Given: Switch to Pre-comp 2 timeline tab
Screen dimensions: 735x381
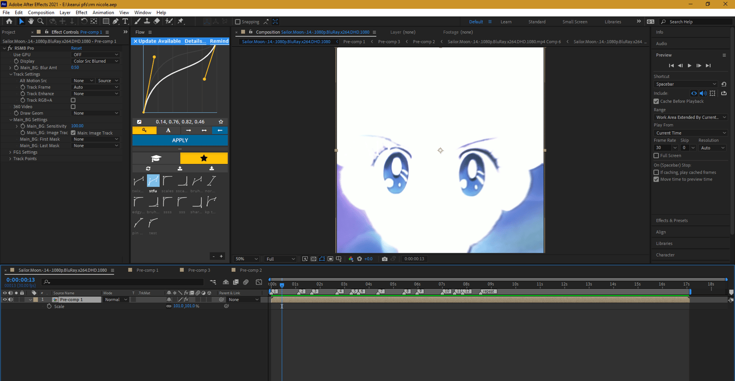Looking at the screenshot, I should click(x=251, y=270).
